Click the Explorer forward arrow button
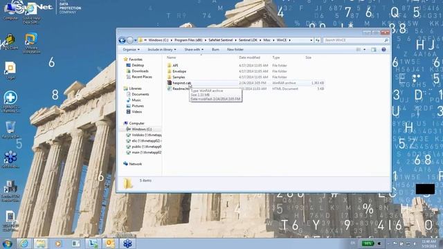This screenshot has height=249, width=443. pyautogui.click(x=130, y=40)
